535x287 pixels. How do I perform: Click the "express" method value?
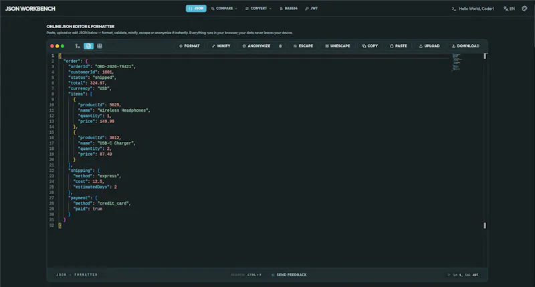coord(108,176)
